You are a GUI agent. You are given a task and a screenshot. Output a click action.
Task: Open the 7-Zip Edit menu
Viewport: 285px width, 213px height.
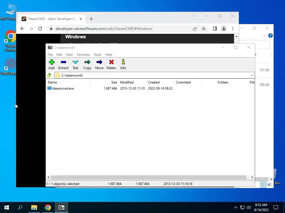click(x=59, y=55)
